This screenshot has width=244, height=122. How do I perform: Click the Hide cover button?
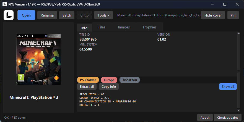click(x=213, y=15)
